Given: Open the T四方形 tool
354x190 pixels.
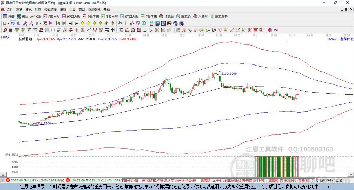Looking at the screenshot, I should pos(110,17).
